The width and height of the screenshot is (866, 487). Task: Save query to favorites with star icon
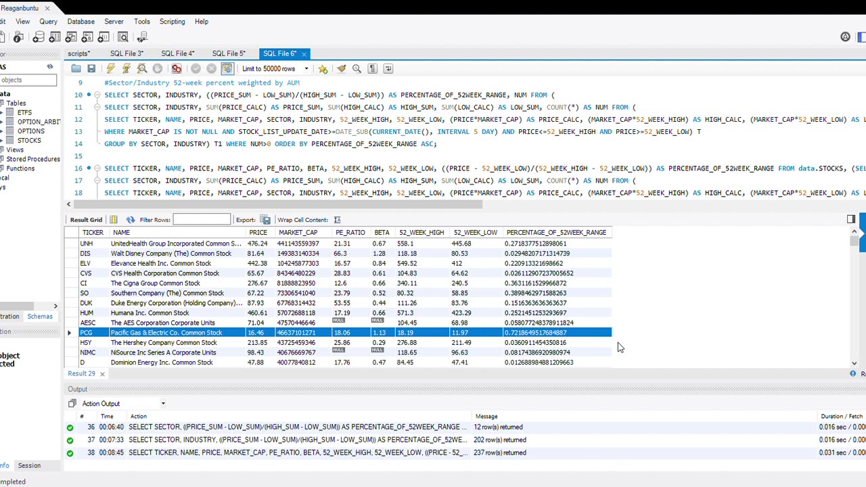pos(323,68)
